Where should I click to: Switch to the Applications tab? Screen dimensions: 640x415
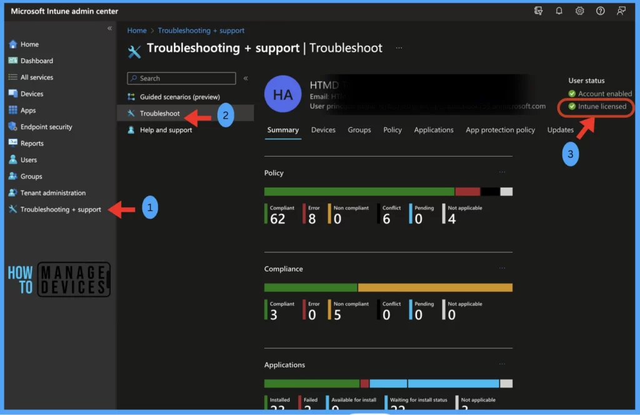pos(434,130)
